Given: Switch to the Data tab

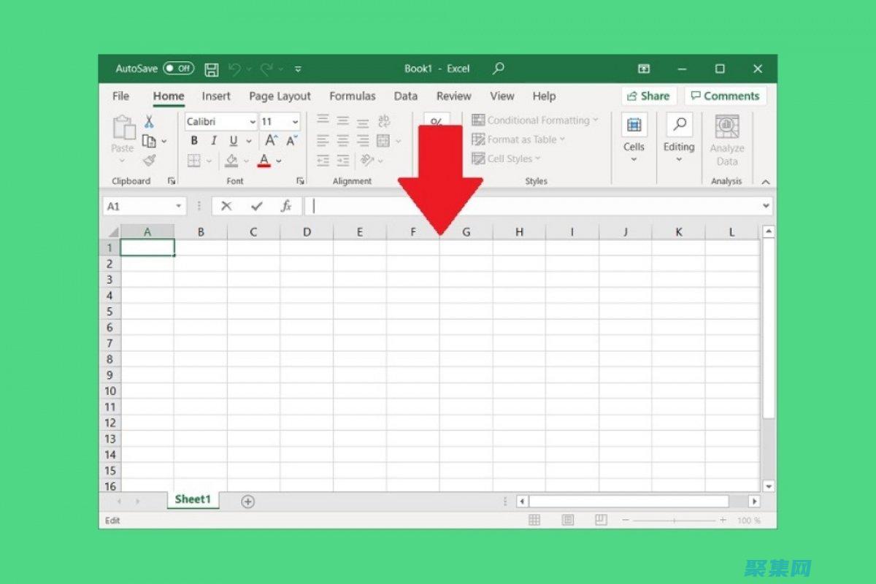Looking at the screenshot, I should (x=406, y=96).
